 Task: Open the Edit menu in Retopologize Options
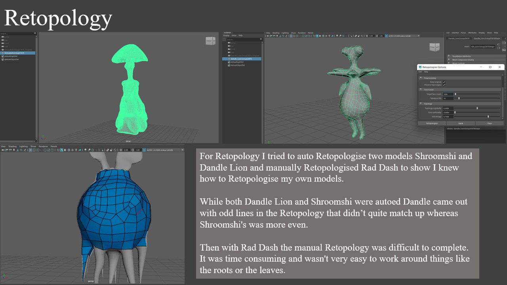click(420, 72)
